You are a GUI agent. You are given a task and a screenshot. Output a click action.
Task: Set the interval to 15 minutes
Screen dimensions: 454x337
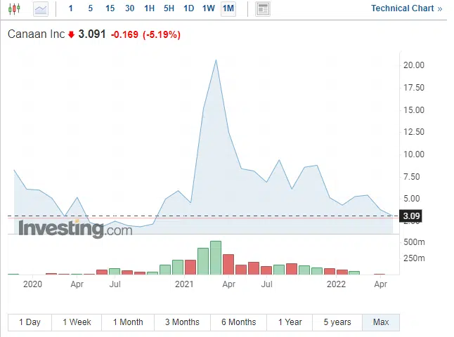coord(110,8)
